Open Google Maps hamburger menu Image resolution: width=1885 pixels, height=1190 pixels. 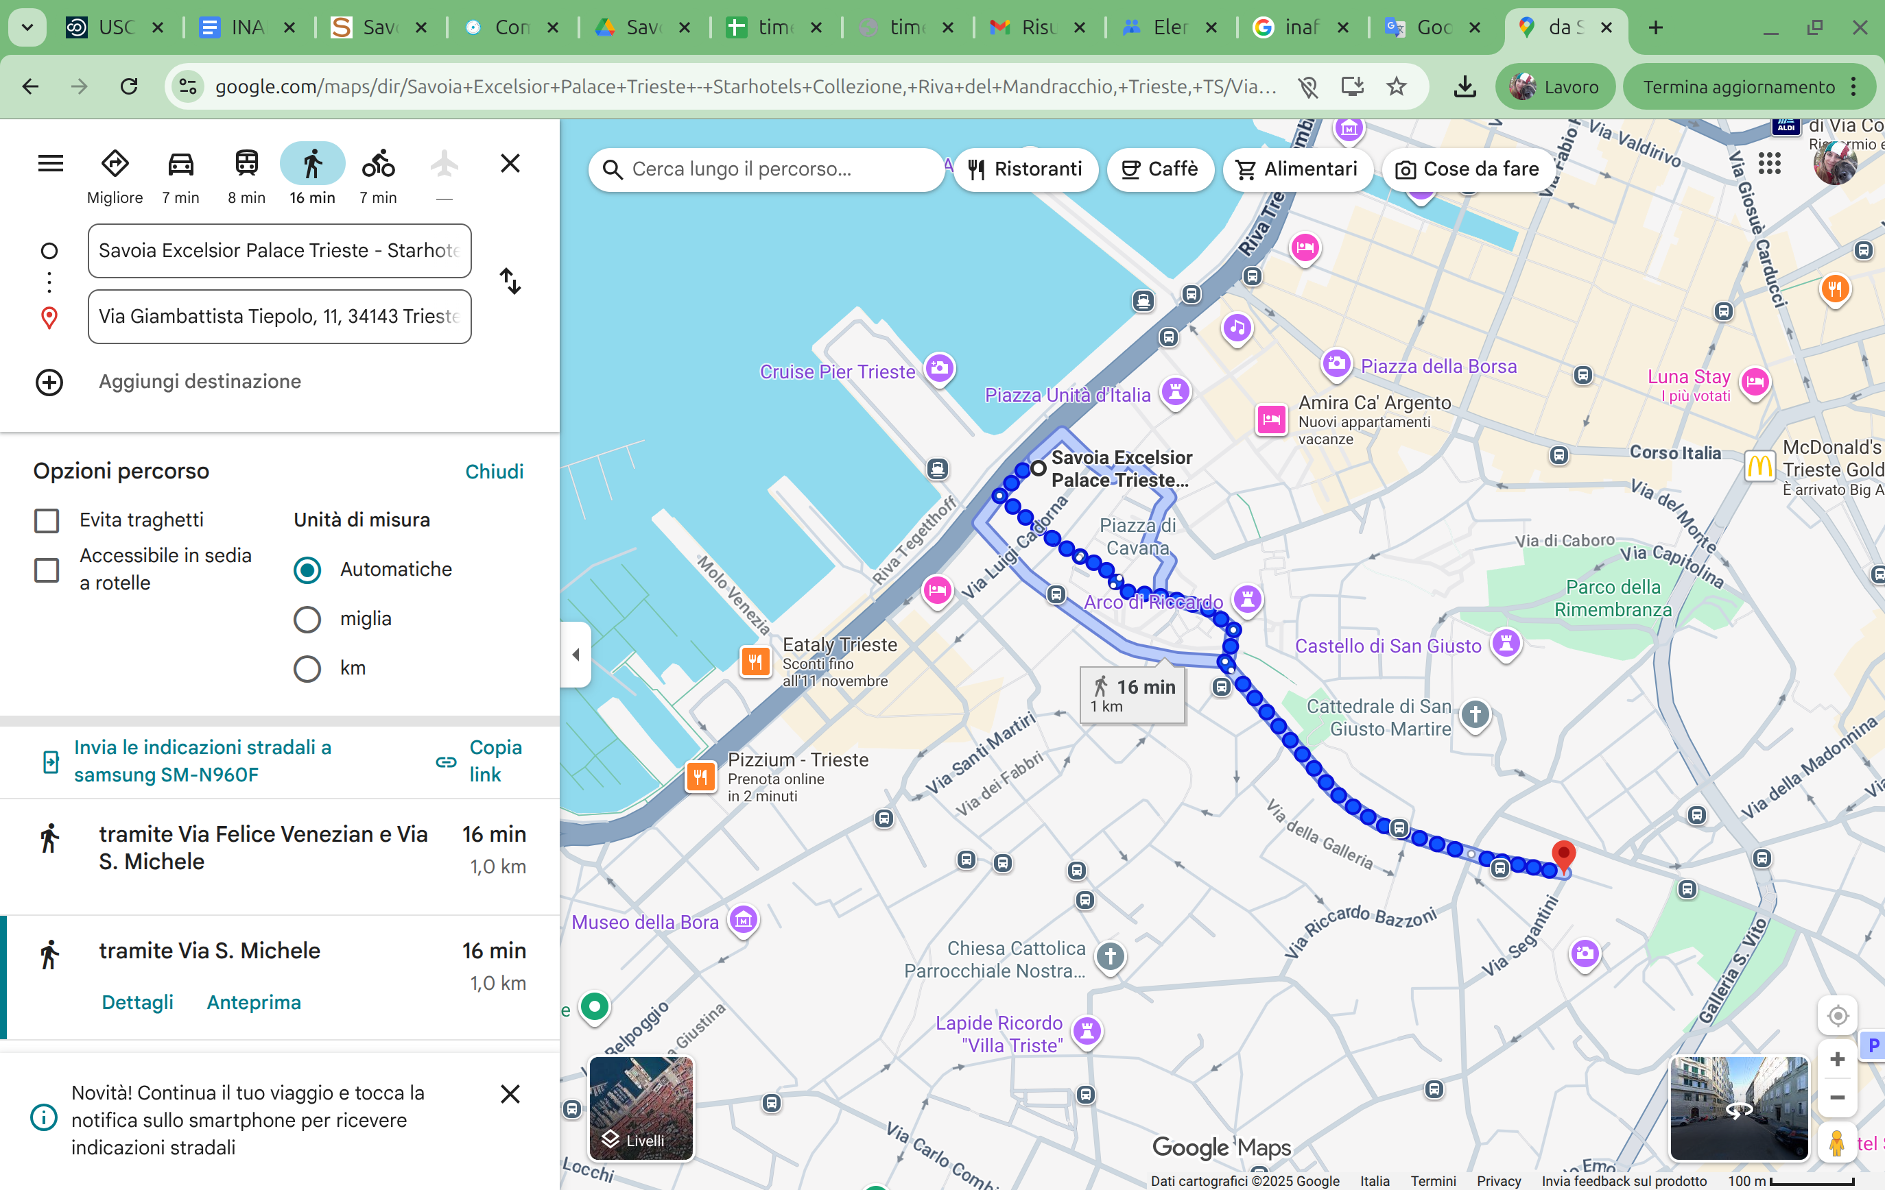[x=51, y=165]
